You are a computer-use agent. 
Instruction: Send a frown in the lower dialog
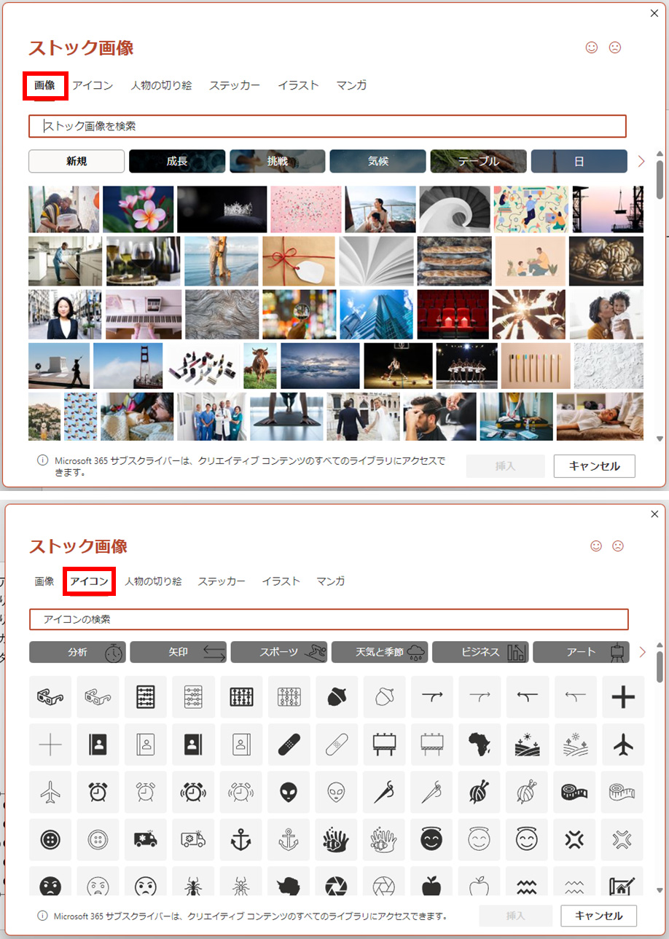618,545
